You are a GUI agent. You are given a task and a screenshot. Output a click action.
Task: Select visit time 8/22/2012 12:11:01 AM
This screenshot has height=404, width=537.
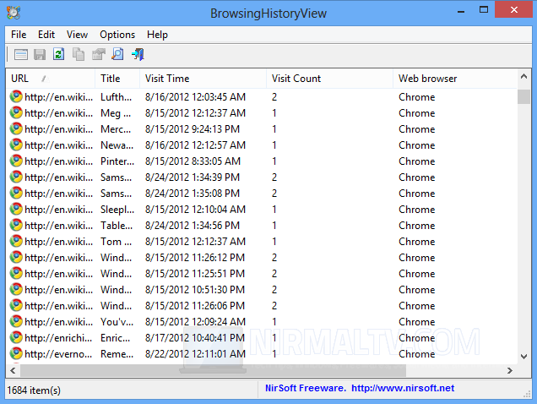pos(195,353)
